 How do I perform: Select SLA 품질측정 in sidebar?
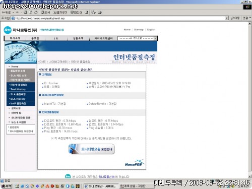pos(18,94)
